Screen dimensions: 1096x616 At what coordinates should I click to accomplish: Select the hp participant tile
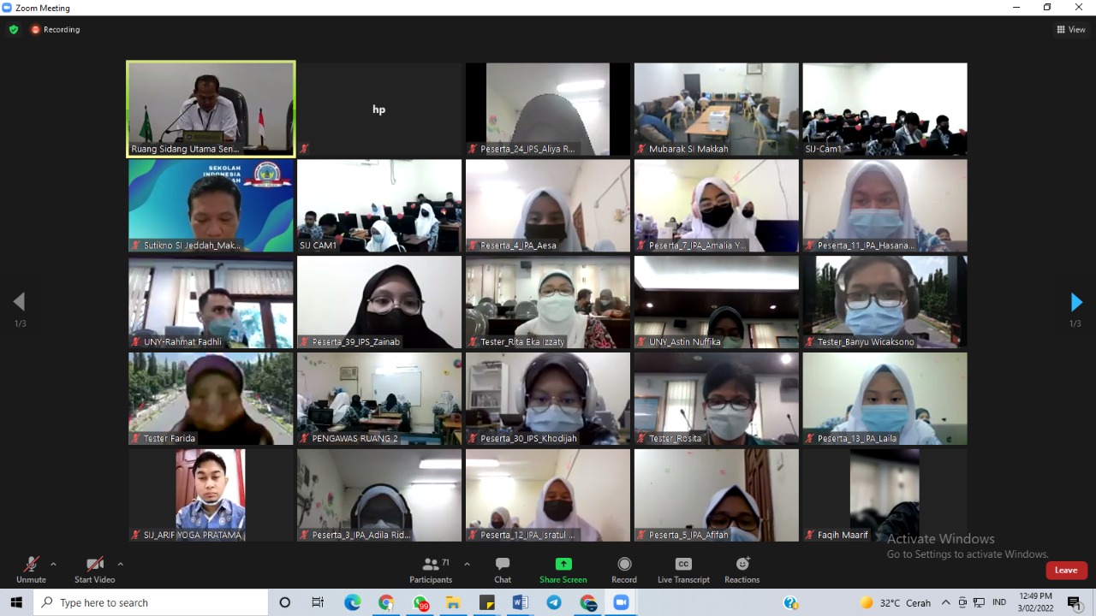378,109
